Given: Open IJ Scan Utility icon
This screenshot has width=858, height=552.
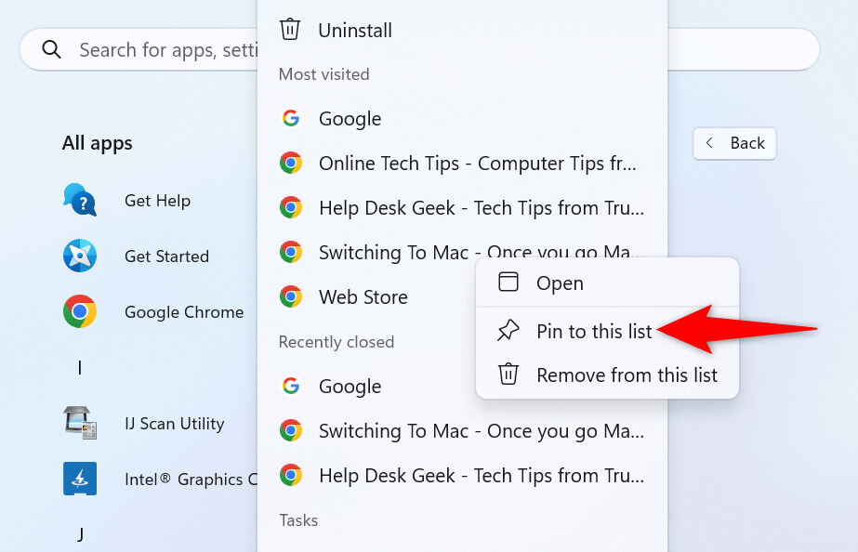Looking at the screenshot, I should (80, 423).
